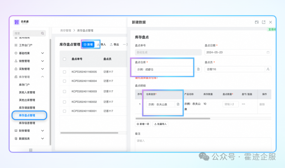This screenshot has width=285, height=168.
Task: Click the calendar icon in 盘点日期 field
Action: click(x=268, y=52)
